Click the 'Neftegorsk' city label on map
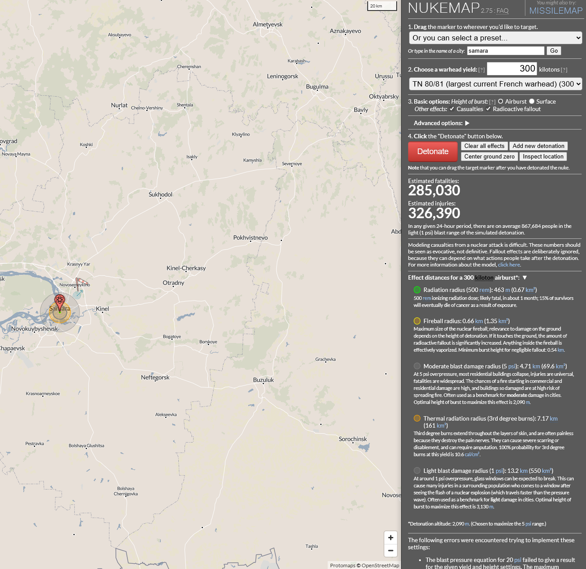586x569 pixels. [x=155, y=378]
